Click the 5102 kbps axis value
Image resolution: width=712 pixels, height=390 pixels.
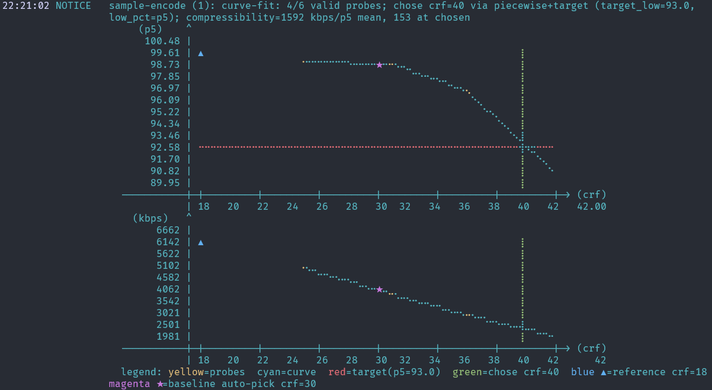(x=168, y=266)
